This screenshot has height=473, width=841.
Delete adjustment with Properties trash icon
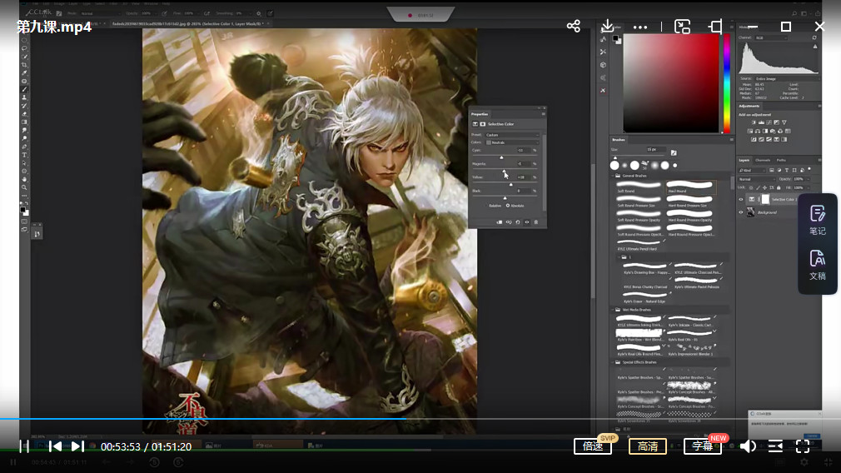[535, 222]
